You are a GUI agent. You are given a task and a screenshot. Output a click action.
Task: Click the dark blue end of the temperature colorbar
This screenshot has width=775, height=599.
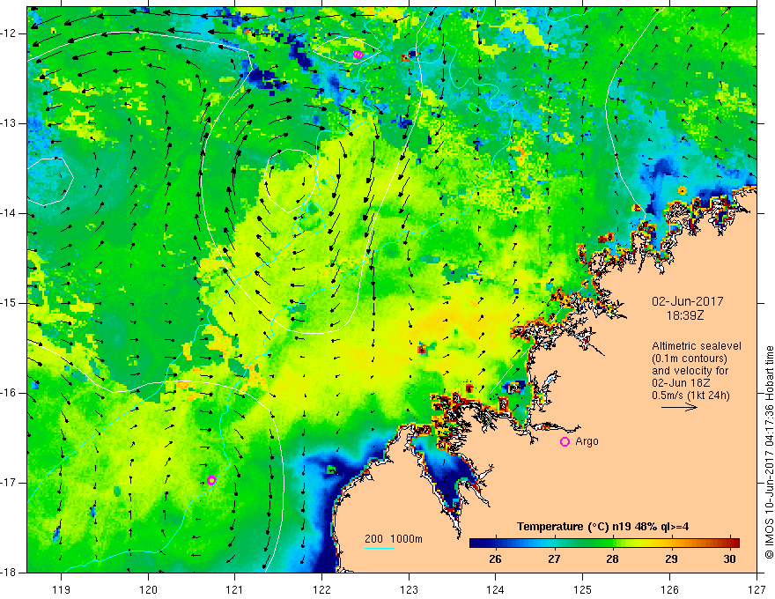[477, 543]
